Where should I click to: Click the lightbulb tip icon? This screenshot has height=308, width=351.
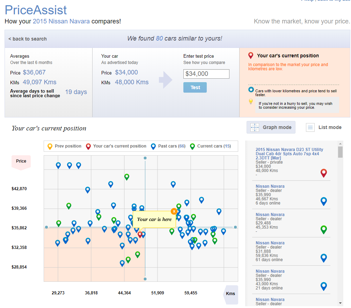click(x=251, y=101)
